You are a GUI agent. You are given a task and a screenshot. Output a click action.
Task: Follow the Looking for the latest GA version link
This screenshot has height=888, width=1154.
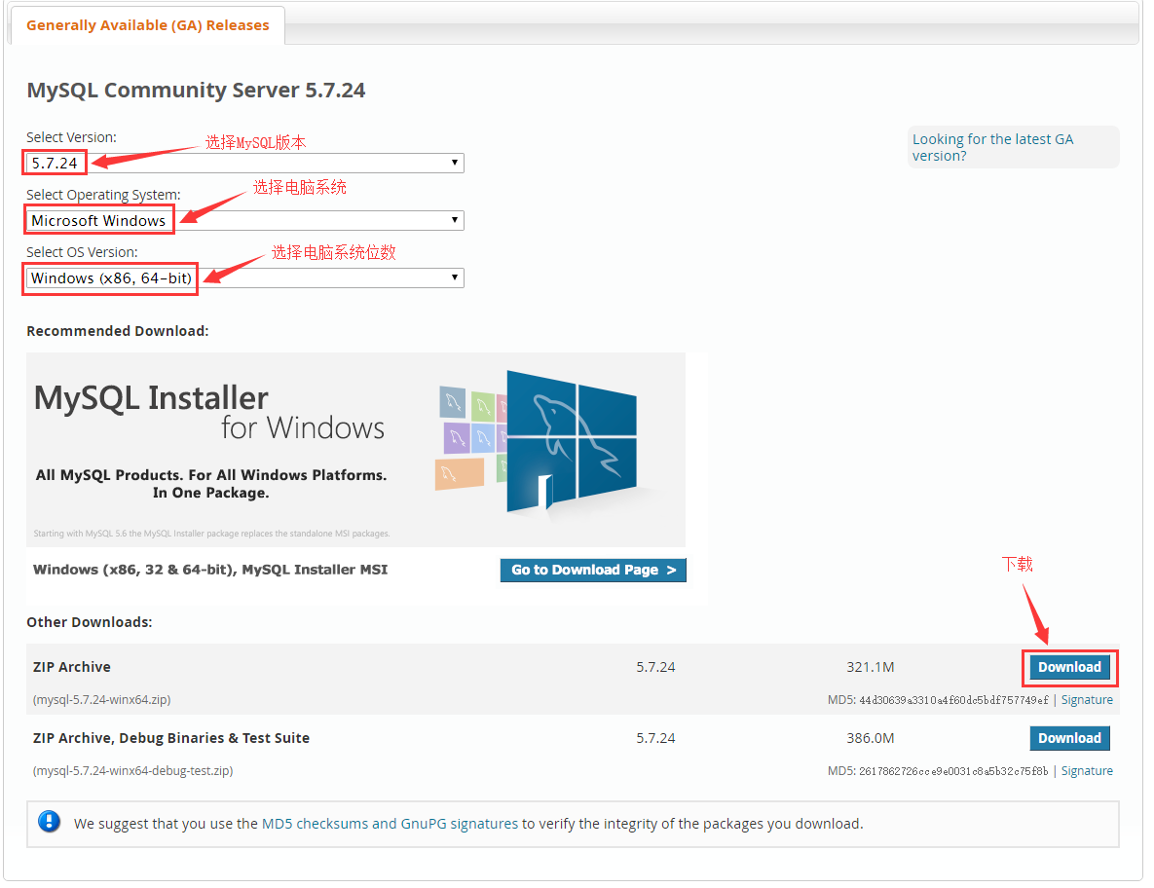click(992, 147)
